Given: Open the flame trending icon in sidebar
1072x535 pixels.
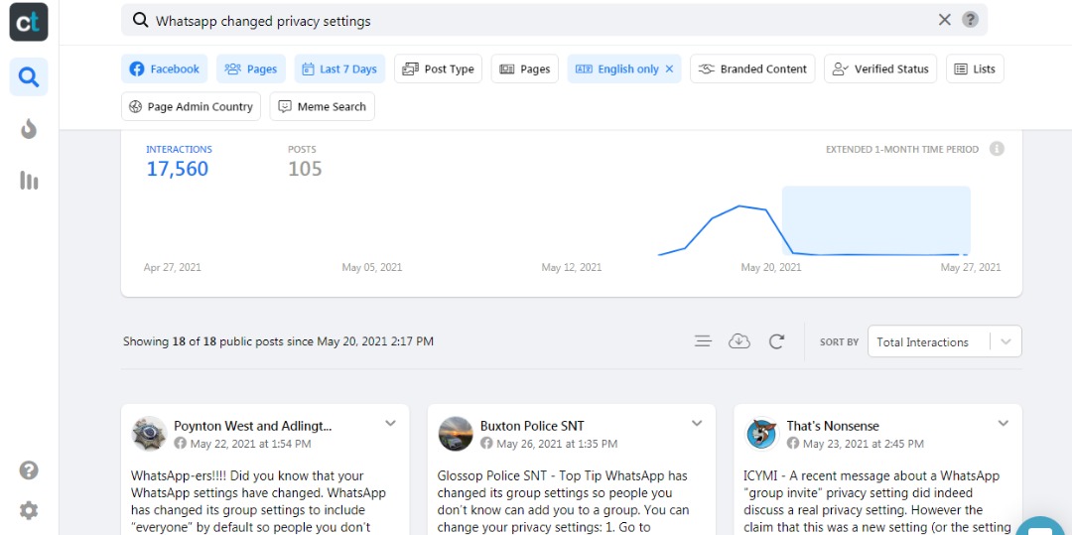Looking at the screenshot, I should coord(29,129).
